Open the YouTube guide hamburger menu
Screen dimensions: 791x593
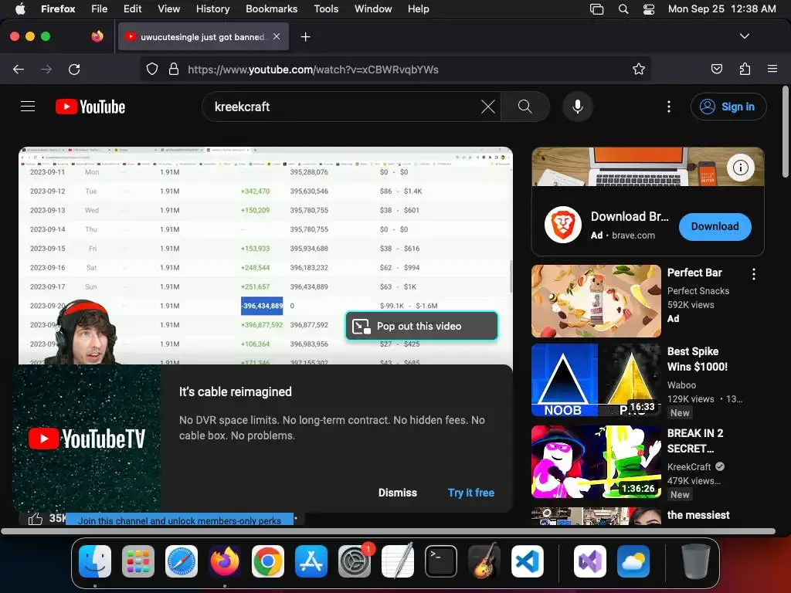[28, 107]
